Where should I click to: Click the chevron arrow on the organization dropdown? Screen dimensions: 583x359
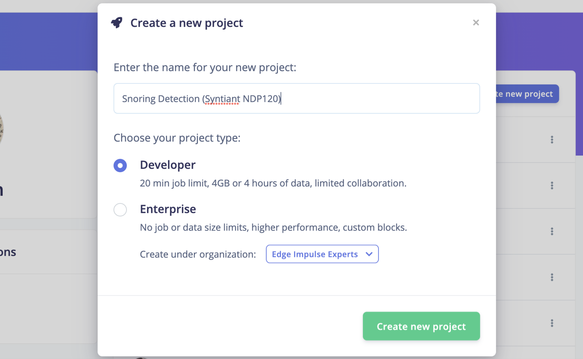(369, 254)
